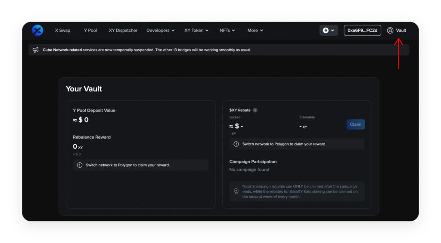
Task: Click the Campaign Participation heading
Action: (x=253, y=162)
